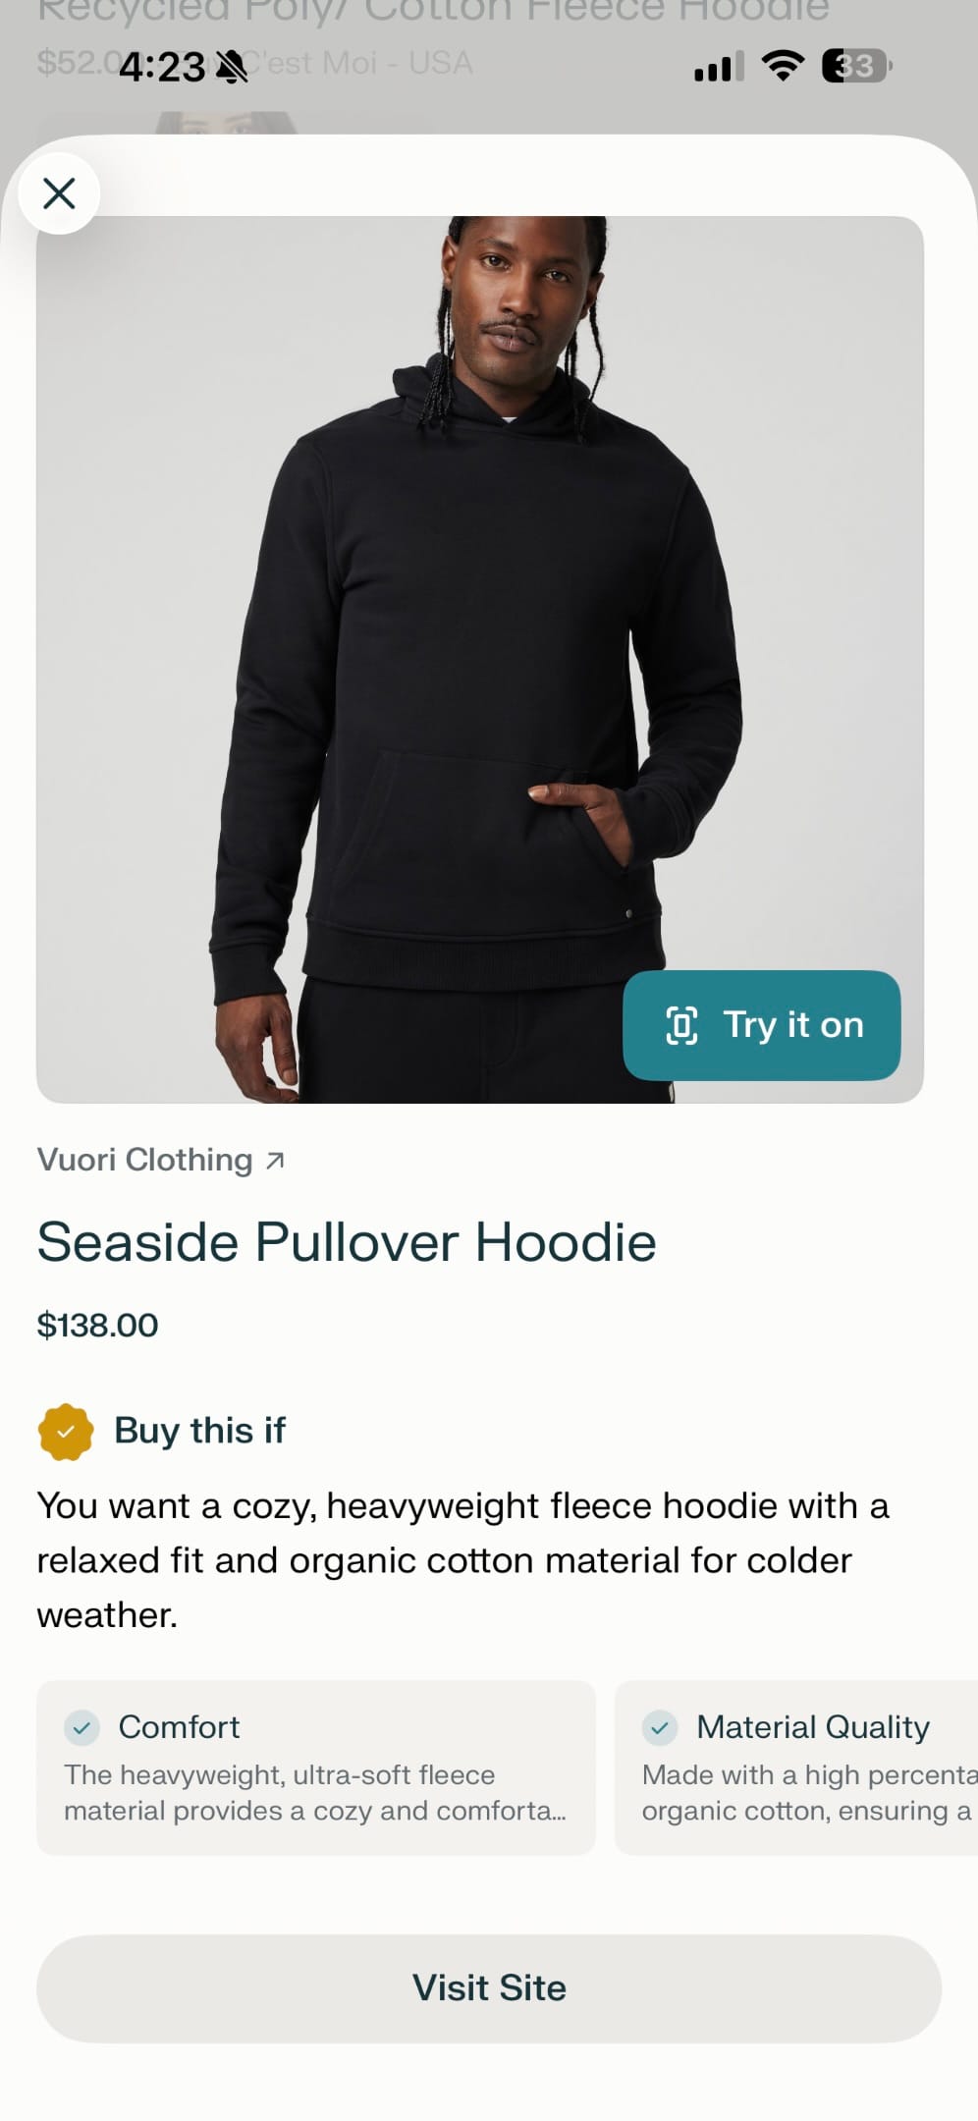Open the Material Quality card
Viewport: 978px width, 2121px height.
[x=796, y=1767]
